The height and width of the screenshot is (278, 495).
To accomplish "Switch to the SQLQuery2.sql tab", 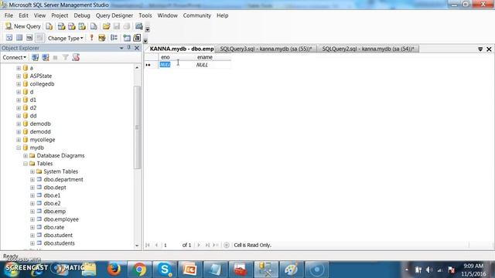I will tap(368, 49).
